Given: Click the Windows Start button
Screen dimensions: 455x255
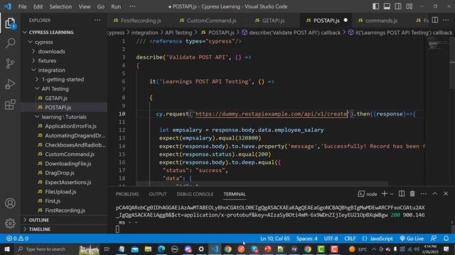Looking at the screenshot, I should pyautogui.click(x=6, y=249).
